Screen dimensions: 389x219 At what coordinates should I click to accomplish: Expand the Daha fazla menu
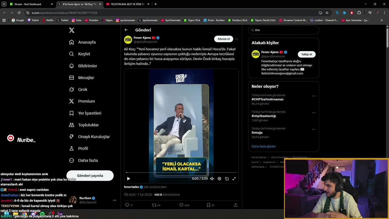click(83, 160)
